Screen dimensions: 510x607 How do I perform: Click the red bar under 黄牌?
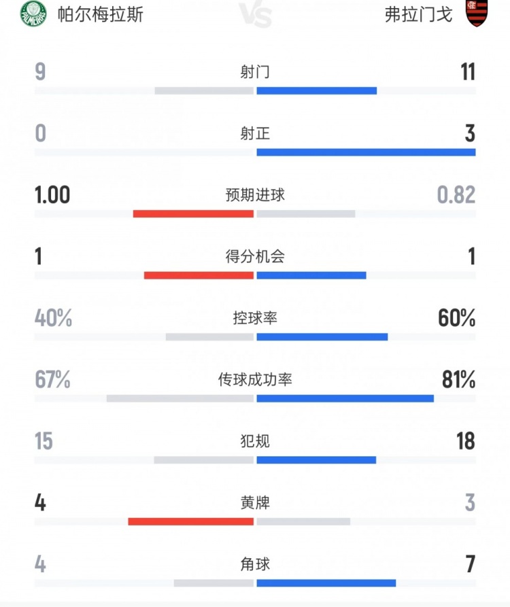(190, 521)
